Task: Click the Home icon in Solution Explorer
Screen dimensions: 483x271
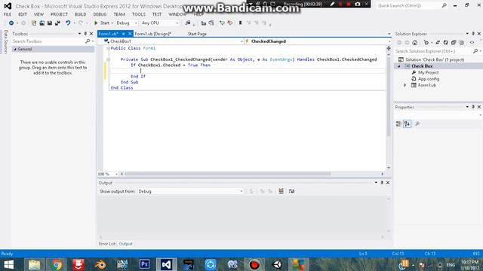Action: pos(415,43)
